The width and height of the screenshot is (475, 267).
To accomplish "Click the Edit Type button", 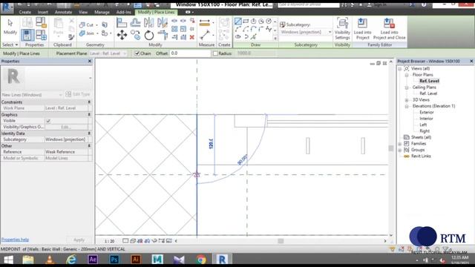I will coord(78,94).
